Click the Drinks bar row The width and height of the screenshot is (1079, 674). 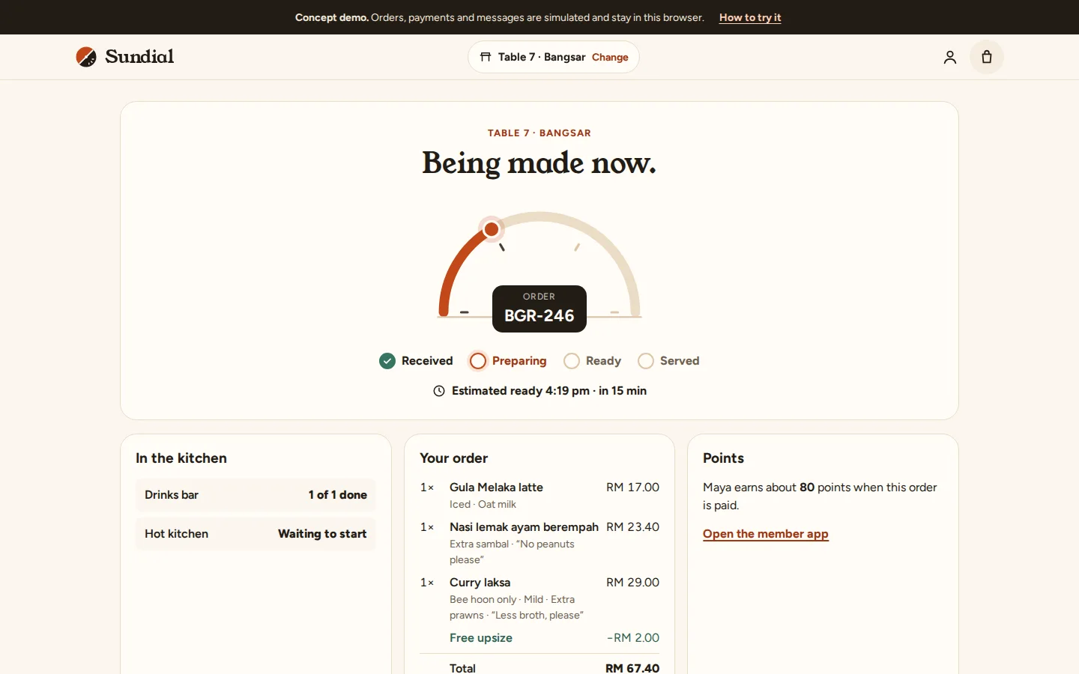point(256,495)
